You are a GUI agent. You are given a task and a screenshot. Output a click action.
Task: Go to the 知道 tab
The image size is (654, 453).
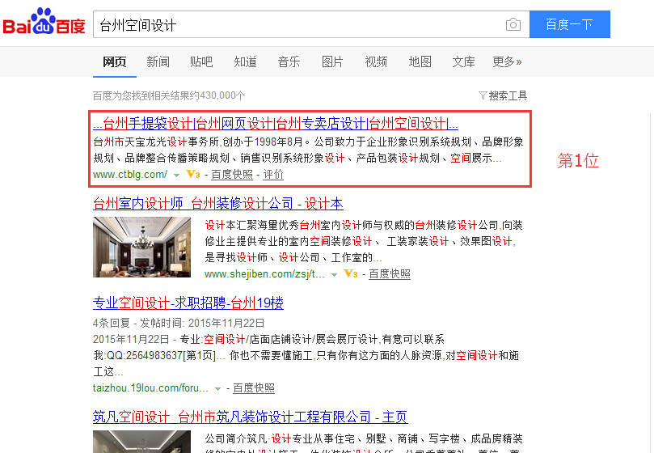(x=245, y=61)
